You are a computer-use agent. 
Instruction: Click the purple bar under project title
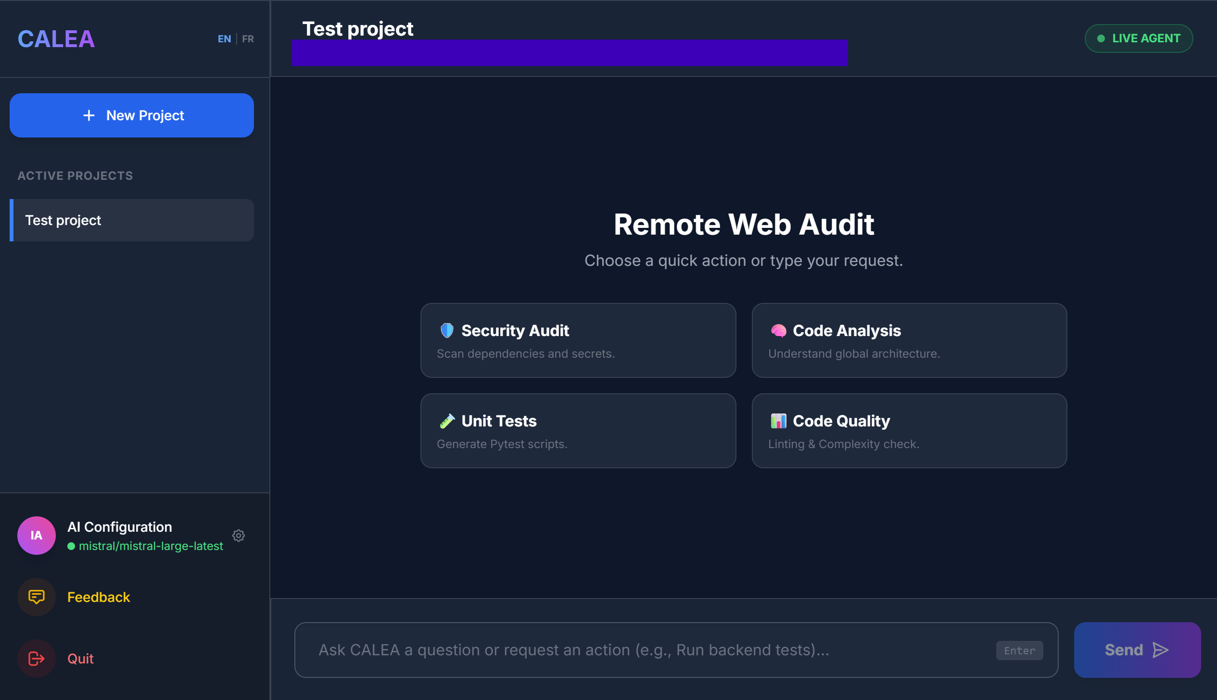point(569,53)
